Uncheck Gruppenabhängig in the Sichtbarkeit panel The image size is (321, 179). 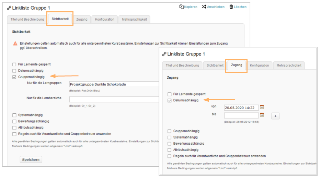coord(14,77)
